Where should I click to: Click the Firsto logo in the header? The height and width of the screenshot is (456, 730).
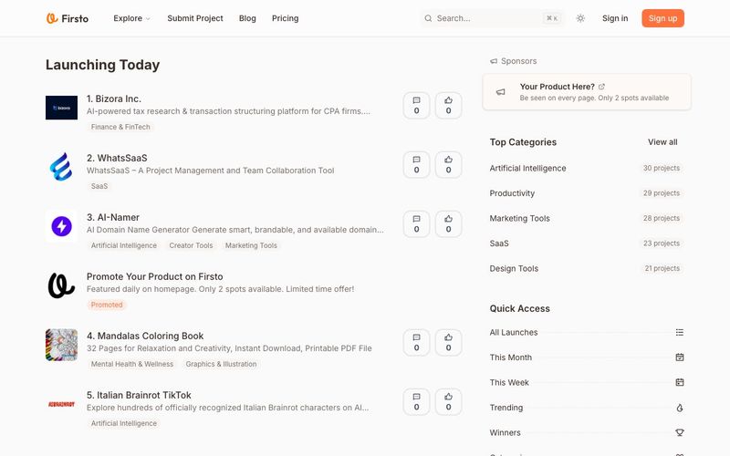[67, 18]
